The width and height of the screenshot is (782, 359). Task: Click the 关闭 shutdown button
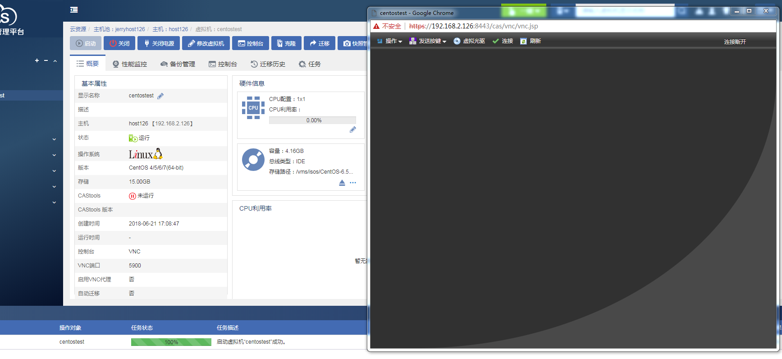pos(119,43)
